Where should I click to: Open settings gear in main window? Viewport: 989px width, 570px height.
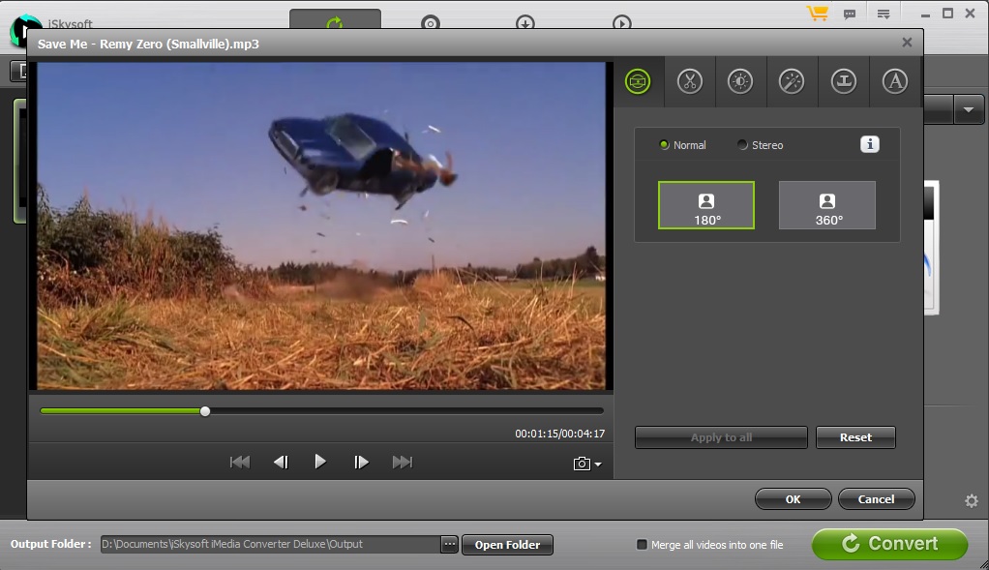[x=972, y=500]
